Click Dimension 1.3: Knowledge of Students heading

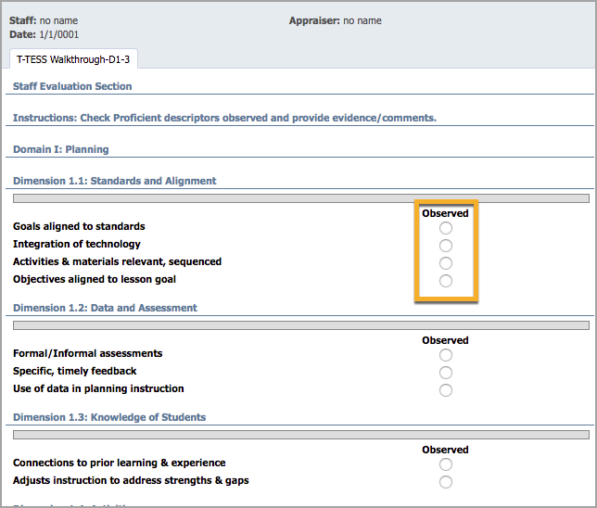coord(109,417)
